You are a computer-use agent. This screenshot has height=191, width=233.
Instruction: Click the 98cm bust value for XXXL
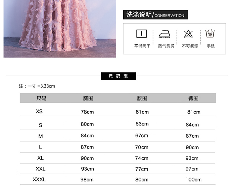tap(87, 180)
